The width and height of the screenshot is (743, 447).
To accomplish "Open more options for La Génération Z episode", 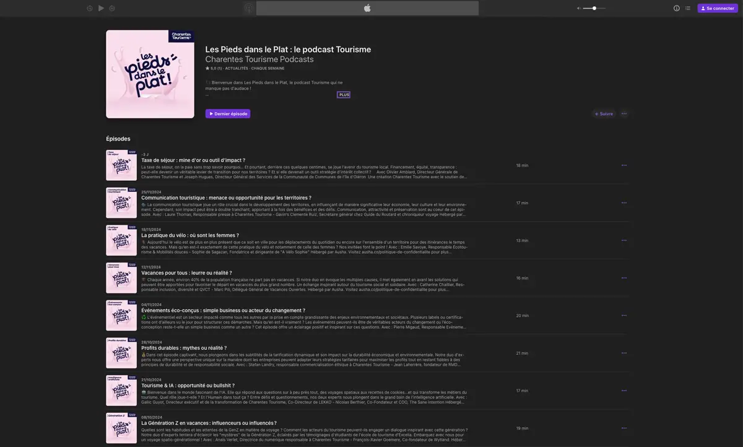I will pos(624,428).
